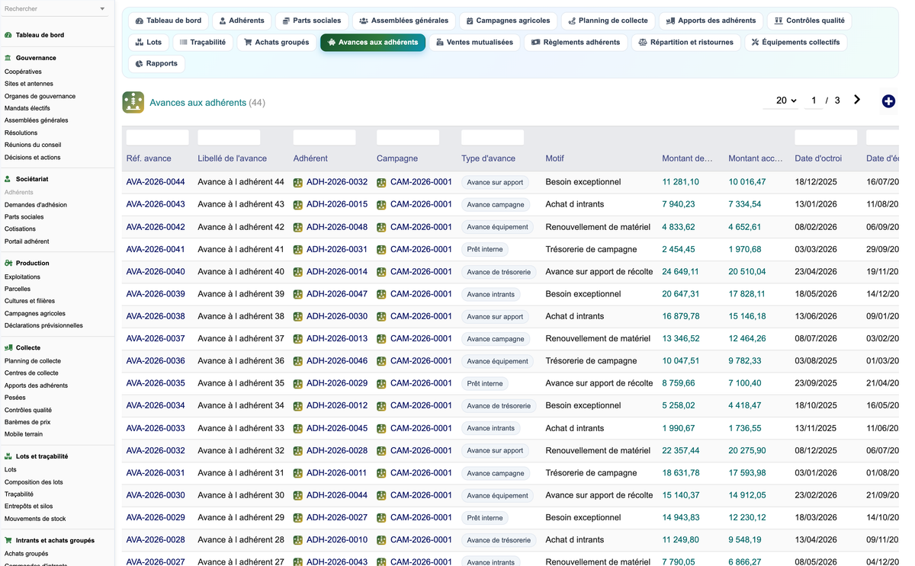Open sidebar Entrepôts et silos link
The image size is (915, 566).
point(29,507)
